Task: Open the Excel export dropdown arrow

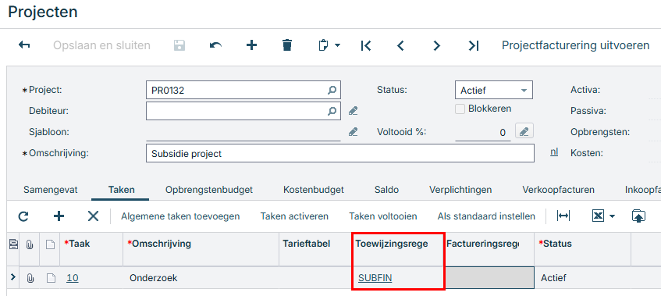Action: (612, 216)
